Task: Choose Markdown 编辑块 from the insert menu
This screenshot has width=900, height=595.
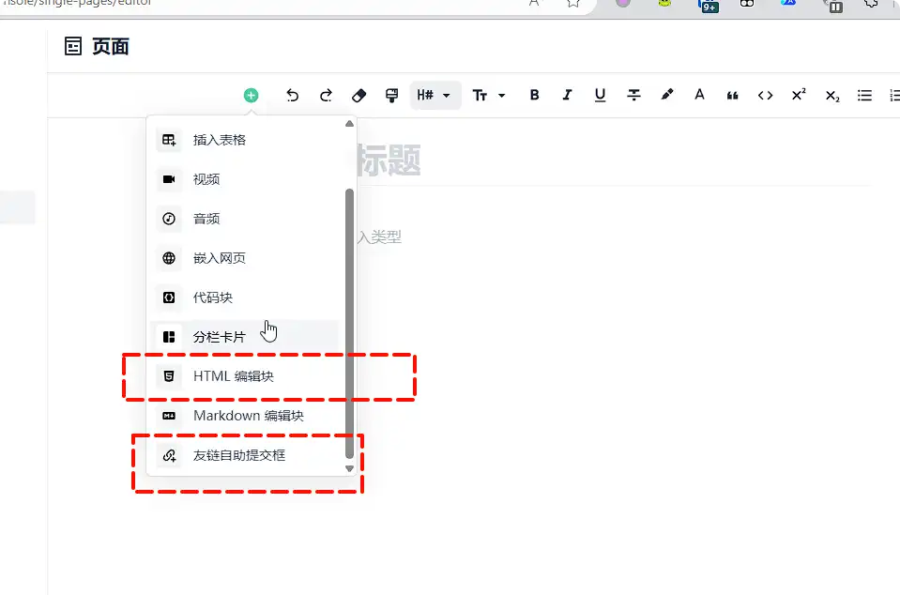Action: [x=245, y=416]
